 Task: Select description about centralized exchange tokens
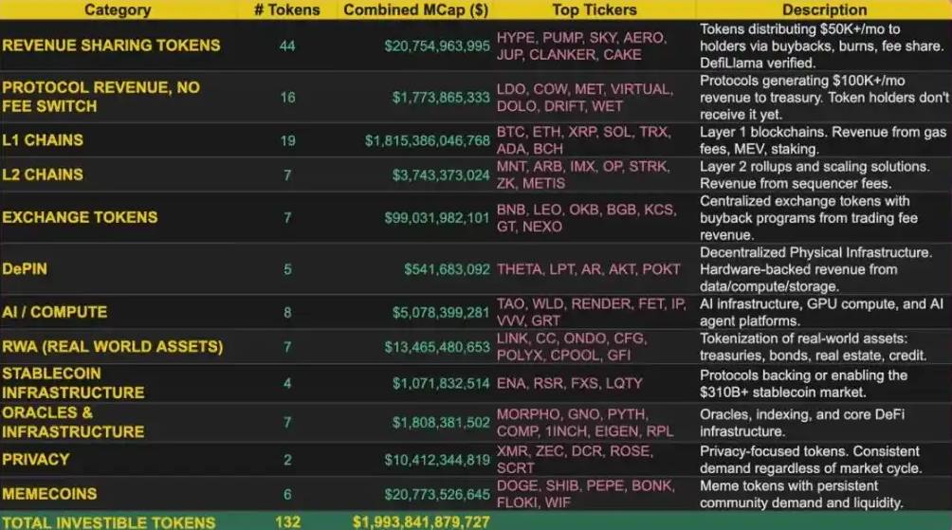[809, 218]
